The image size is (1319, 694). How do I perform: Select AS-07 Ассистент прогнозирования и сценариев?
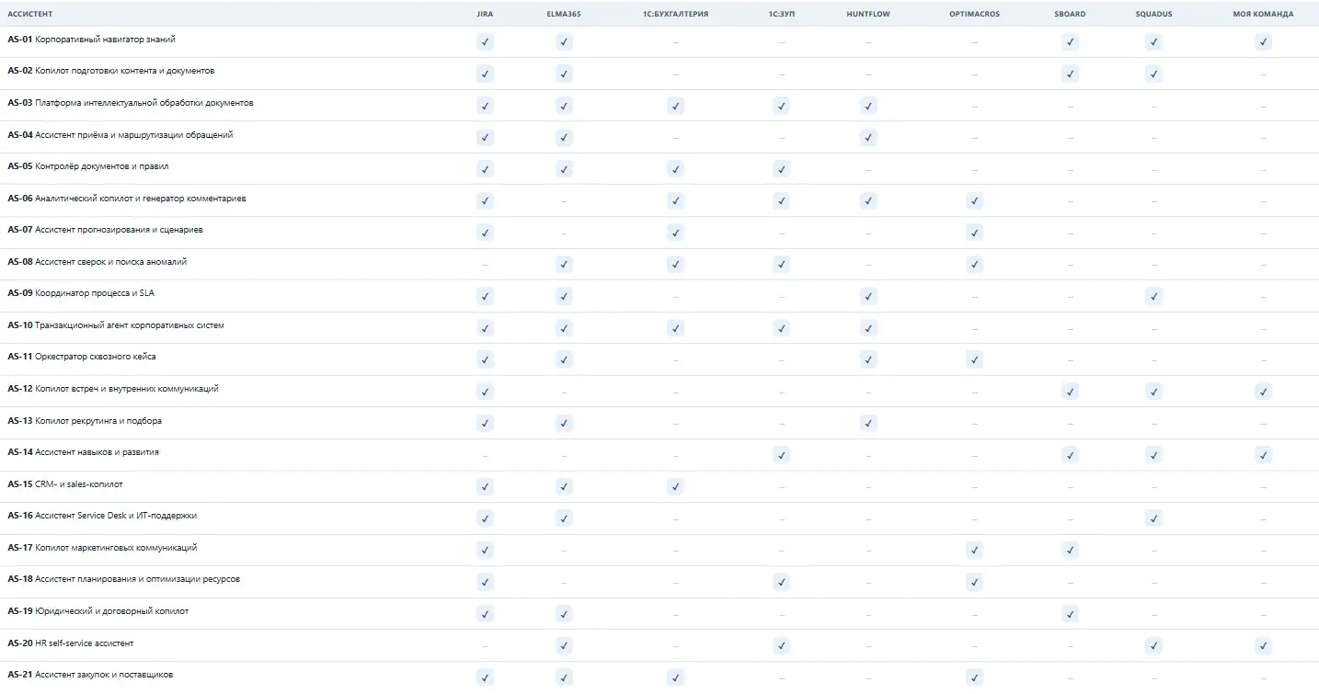[105, 230]
